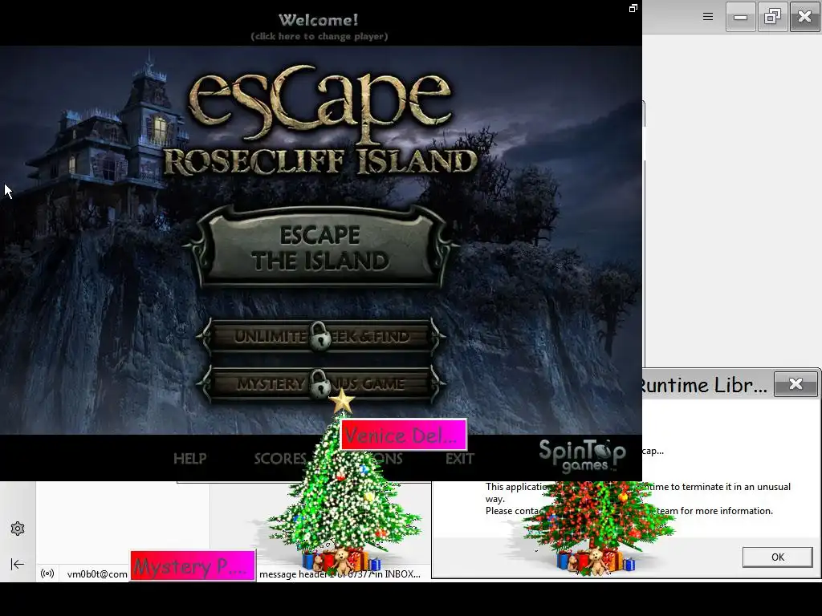Restore down the background window
822x616 pixels.
click(x=773, y=17)
